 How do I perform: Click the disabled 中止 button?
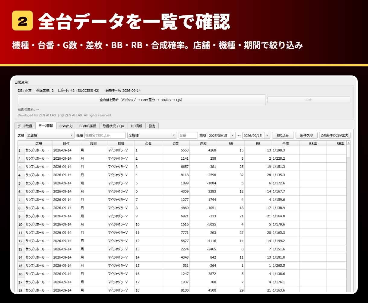coord(309,100)
